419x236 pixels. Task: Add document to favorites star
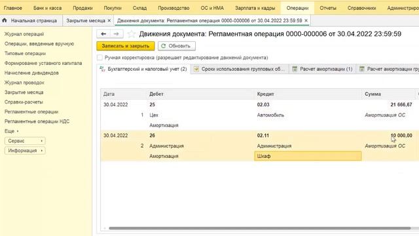(x=131, y=34)
